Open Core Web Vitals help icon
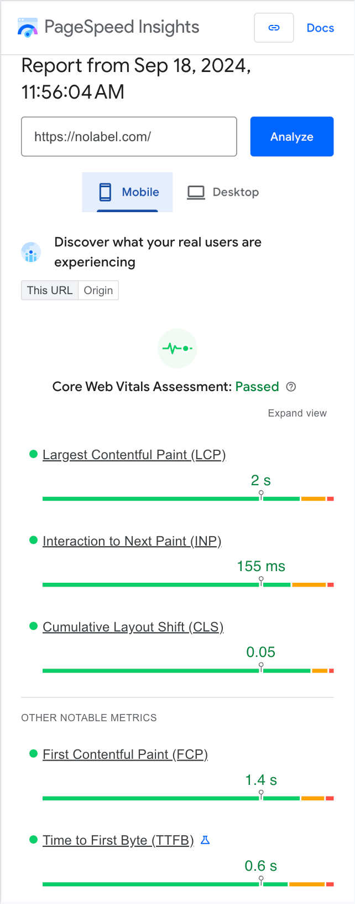The width and height of the screenshot is (355, 904). tap(291, 387)
